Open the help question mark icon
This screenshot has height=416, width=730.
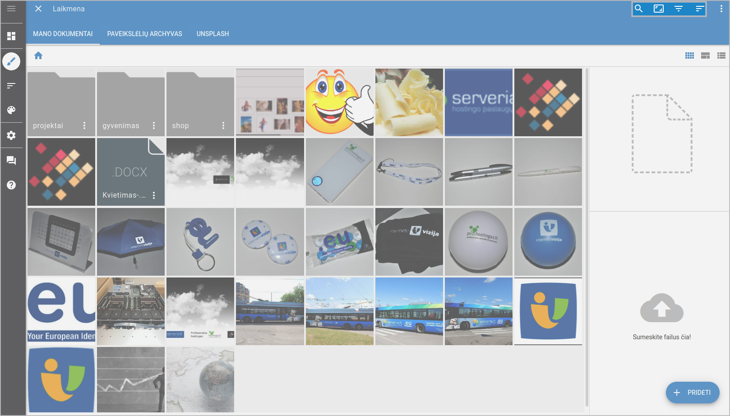tap(11, 185)
